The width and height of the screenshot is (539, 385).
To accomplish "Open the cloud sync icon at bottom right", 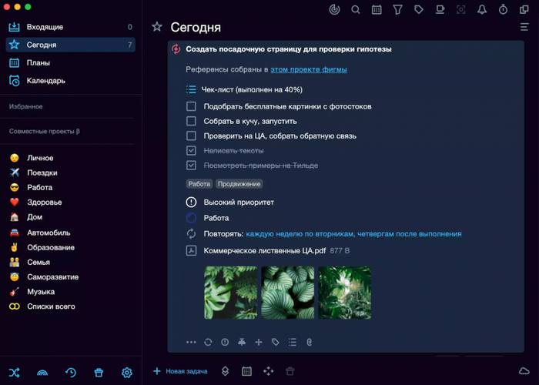I will 524,371.
